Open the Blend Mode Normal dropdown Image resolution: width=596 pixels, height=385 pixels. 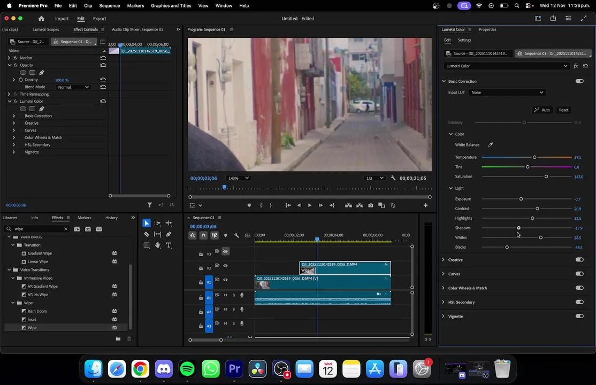[x=73, y=87]
